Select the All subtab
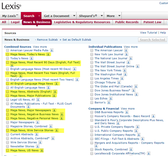This screenshot has width=168, height=156. click(x=4, y=22)
